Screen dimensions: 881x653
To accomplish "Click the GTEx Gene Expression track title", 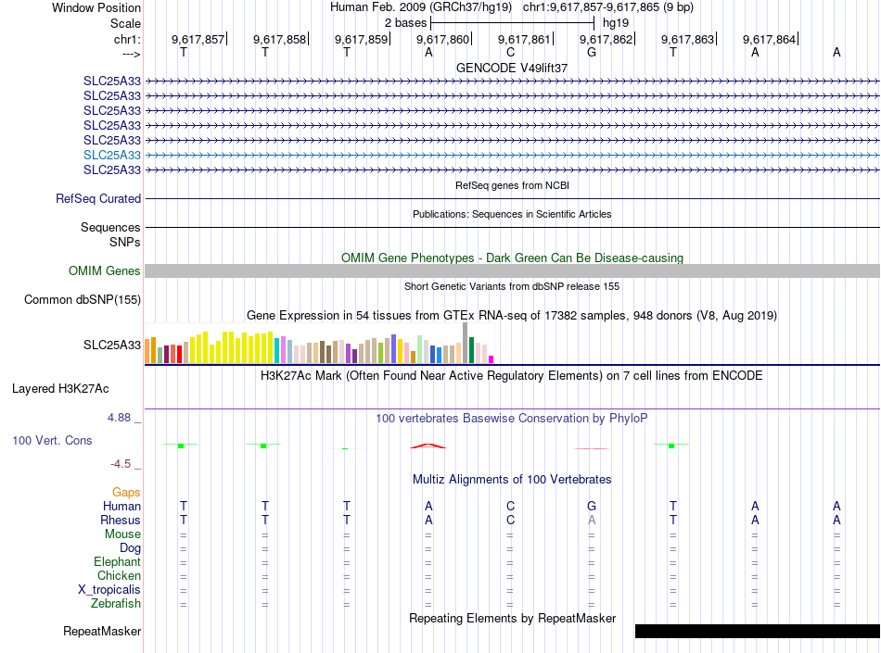I will (512, 315).
